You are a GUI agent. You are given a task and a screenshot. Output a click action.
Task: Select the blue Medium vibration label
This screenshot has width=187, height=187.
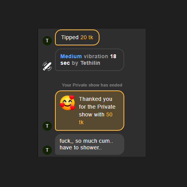point(71,56)
